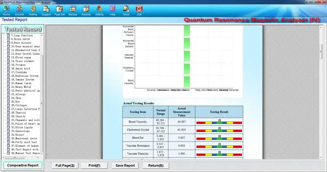Select 35.Menstrual cycle report

(24, 138)
